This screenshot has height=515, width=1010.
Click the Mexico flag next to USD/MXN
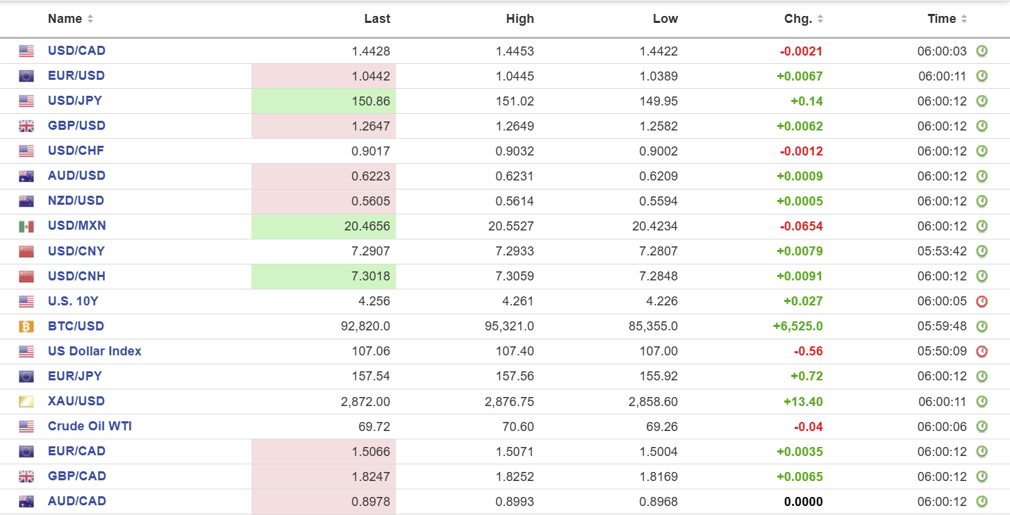(26, 226)
